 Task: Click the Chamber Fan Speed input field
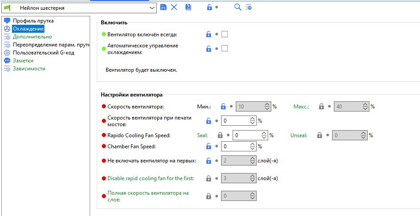tap(235, 146)
